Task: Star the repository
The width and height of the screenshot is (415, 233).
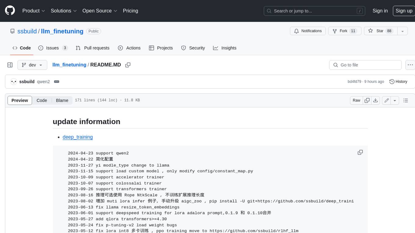Action: (x=381, y=31)
